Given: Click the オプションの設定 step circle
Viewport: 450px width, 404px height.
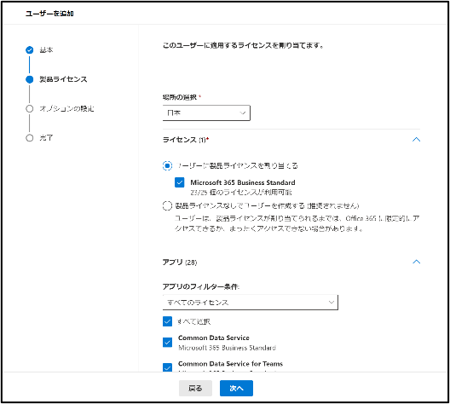Looking at the screenshot, I should coord(30,109).
